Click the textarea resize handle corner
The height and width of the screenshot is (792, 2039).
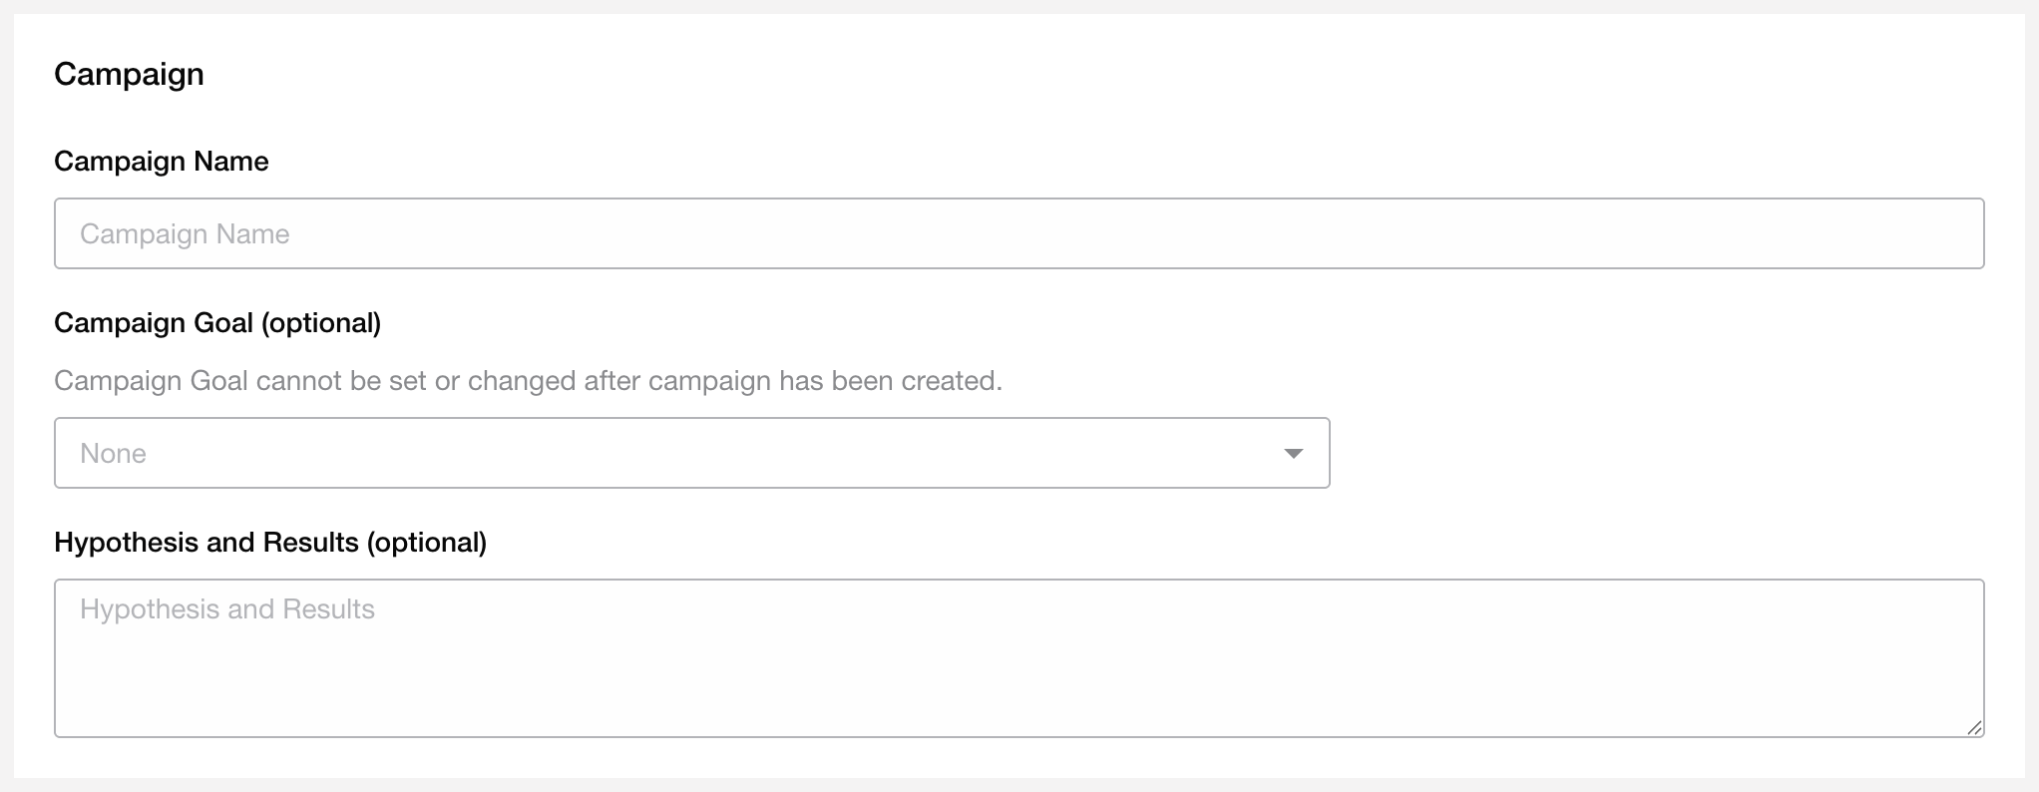pyautogui.click(x=1974, y=728)
